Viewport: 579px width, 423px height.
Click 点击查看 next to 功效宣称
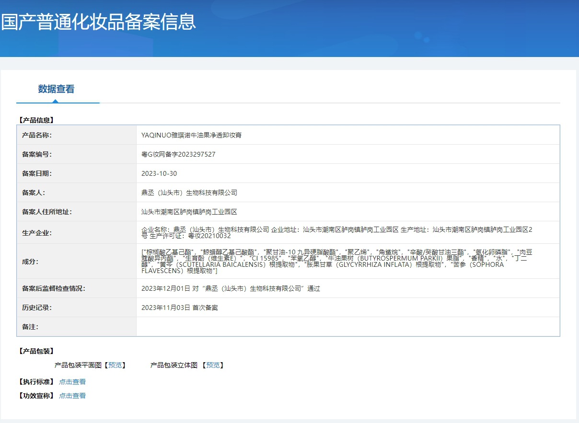72,396
